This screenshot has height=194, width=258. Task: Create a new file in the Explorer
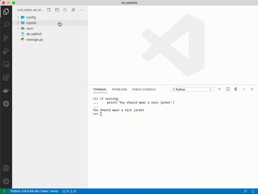[x=49, y=10]
